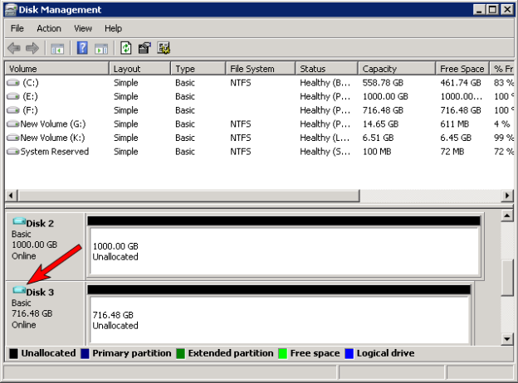Open the View menu
The width and height of the screenshot is (518, 383).
pos(85,28)
